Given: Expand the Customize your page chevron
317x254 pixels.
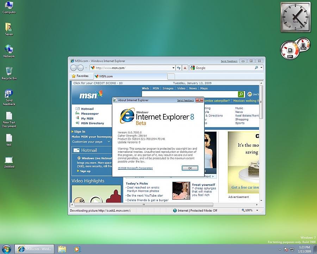Looking at the screenshot, I should coord(109,141).
